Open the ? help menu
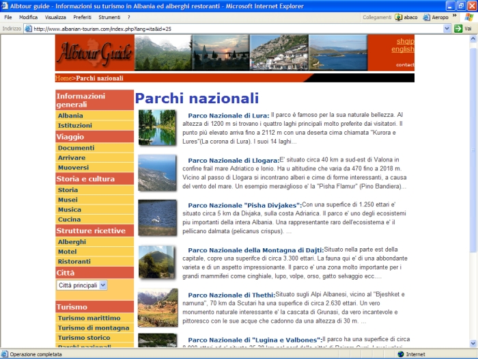 pos(129,17)
